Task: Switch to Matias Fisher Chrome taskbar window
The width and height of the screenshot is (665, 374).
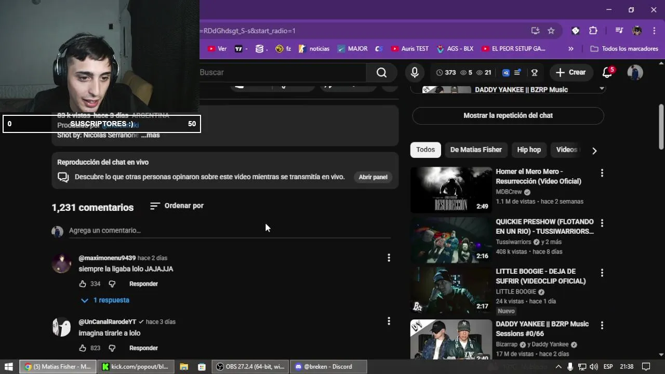Action: point(58,367)
